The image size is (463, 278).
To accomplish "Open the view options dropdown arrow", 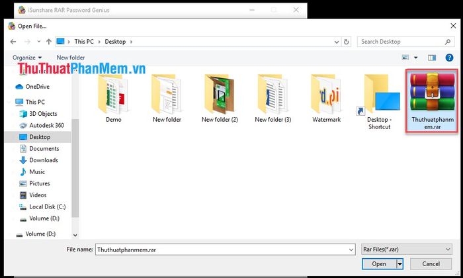I will pyautogui.click(x=416, y=58).
